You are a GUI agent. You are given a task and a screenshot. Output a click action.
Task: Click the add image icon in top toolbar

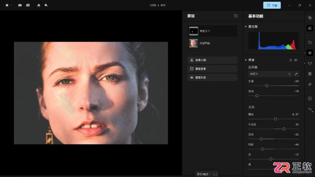coord(28,5)
